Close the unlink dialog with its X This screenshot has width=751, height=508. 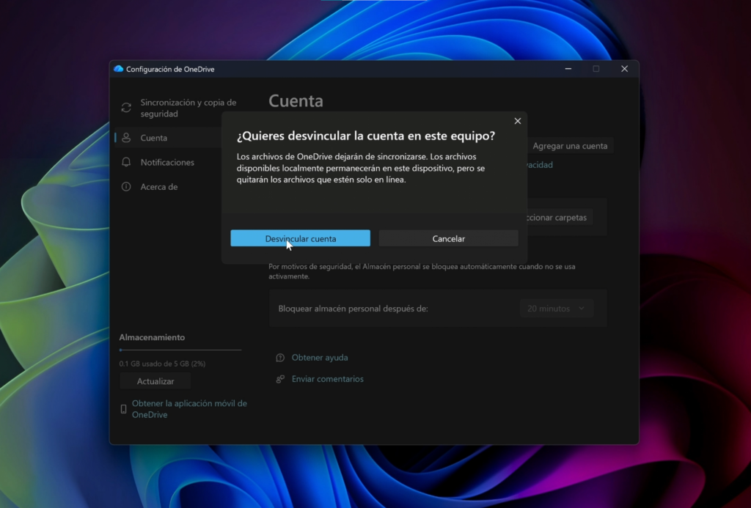point(517,120)
